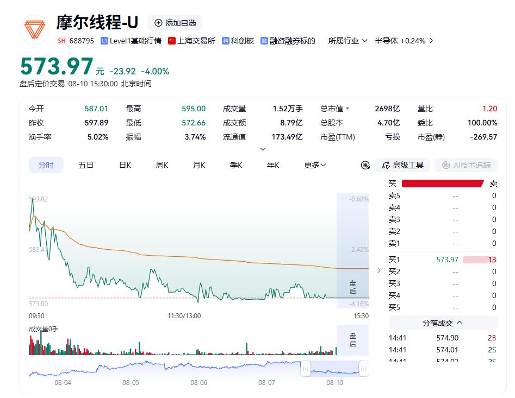The height and width of the screenshot is (398, 515).
Task: Click the 上海交易所 flag label
Action: point(191,41)
